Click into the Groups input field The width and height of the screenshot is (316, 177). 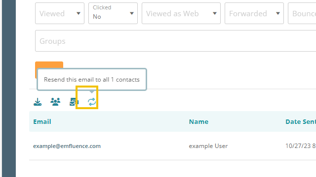click(176, 41)
